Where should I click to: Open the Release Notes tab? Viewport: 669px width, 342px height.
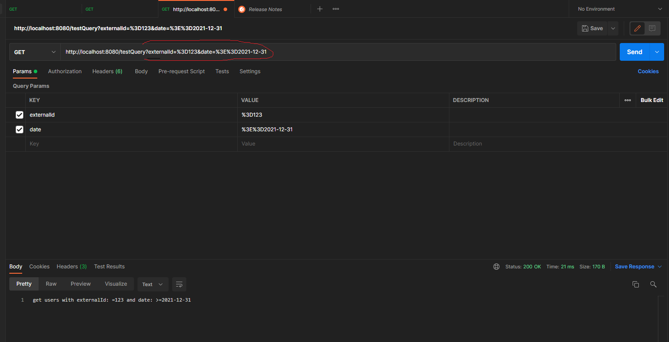(265, 9)
